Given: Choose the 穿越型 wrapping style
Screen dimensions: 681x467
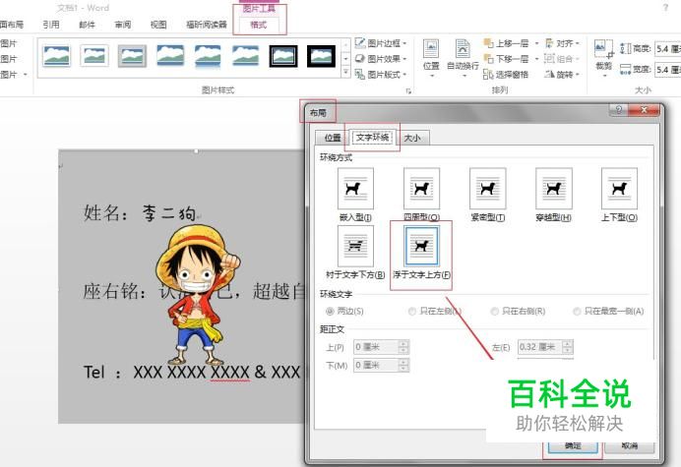Looking at the screenshot, I should tap(553, 195).
